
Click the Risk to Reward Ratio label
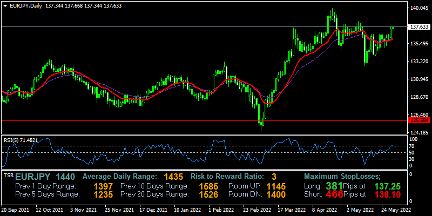click(x=227, y=177)
